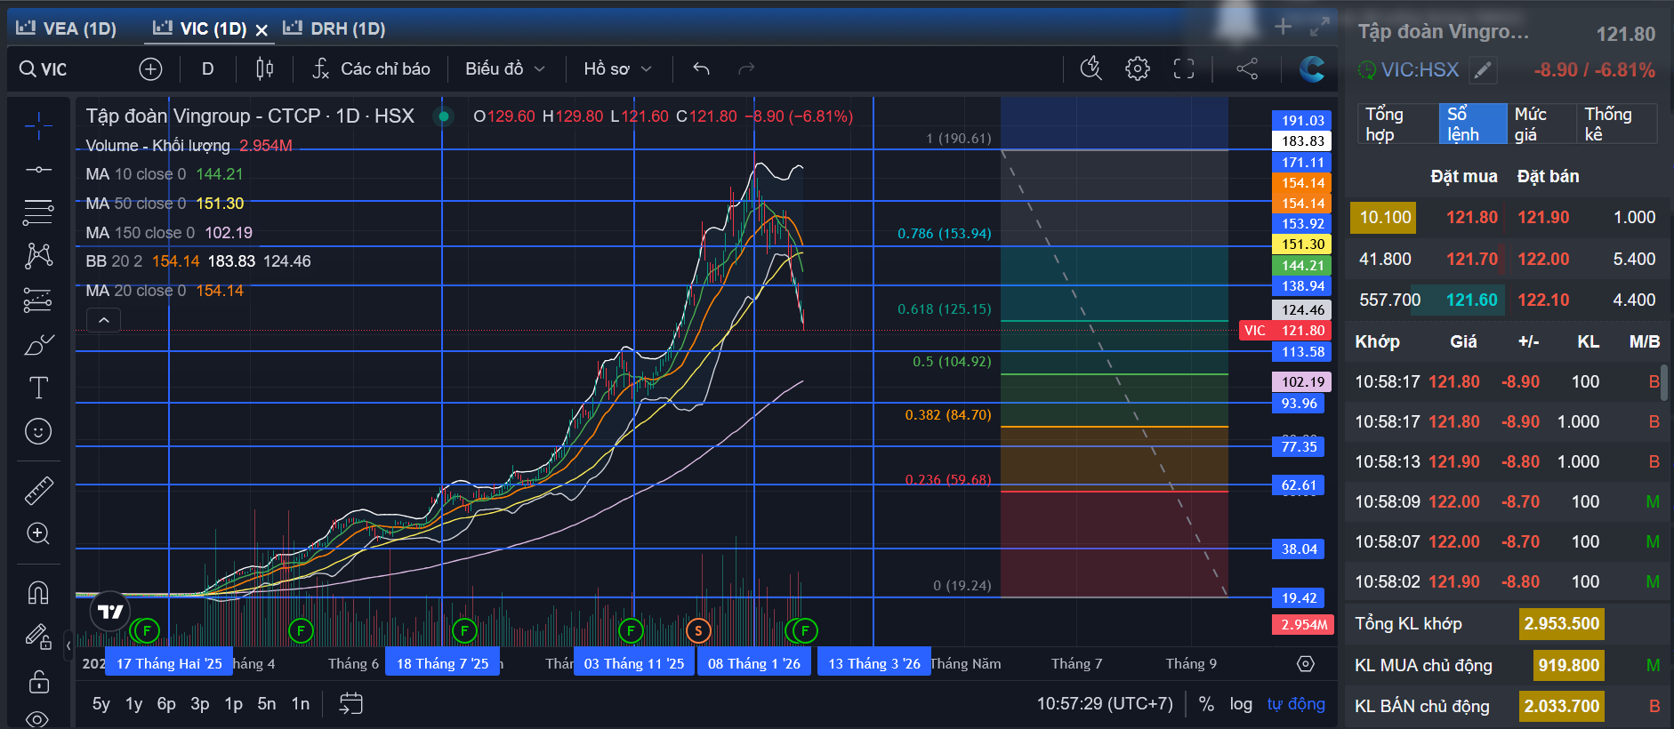1674x729 pixels.
Task: Collapse the indicator legend chevron
Action: [x=104, y=320]
